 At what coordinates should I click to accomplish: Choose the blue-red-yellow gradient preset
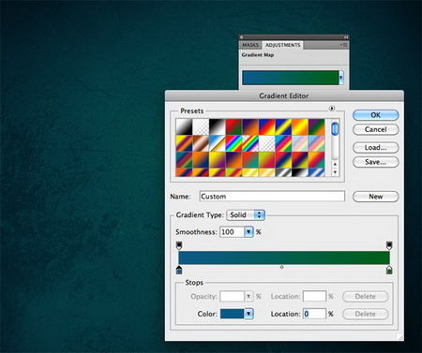click(x=266, y=126)
